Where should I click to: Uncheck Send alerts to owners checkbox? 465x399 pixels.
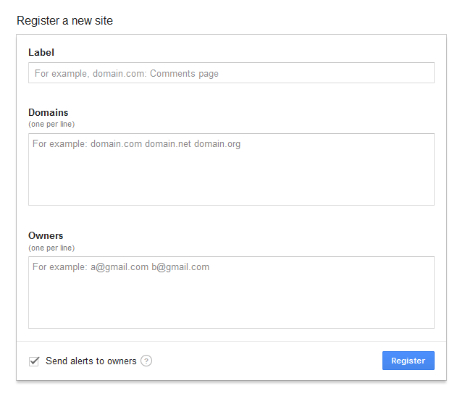coord(34,361)
